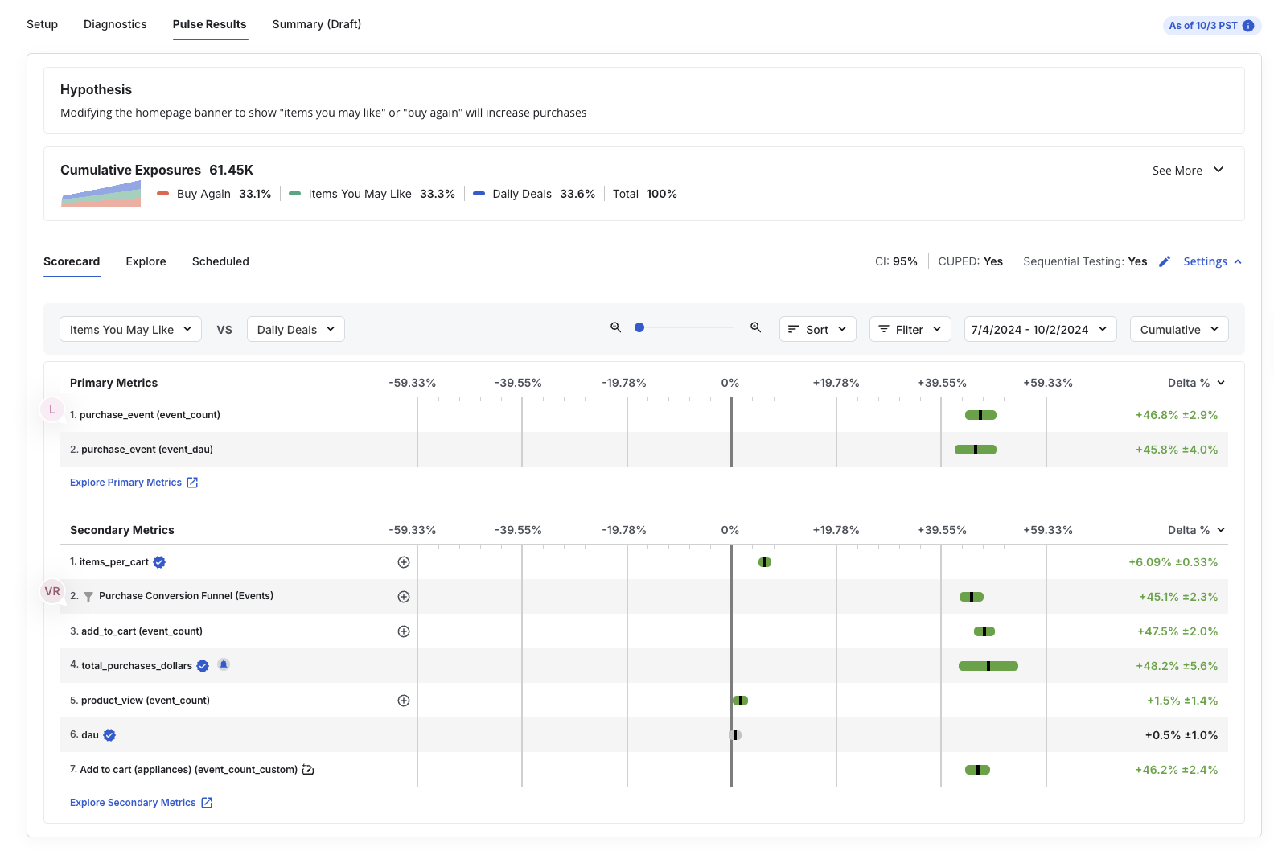Click verified badge next to dau
The width and height of the screenshot is (1274, 851).
[x=109, y=735]
